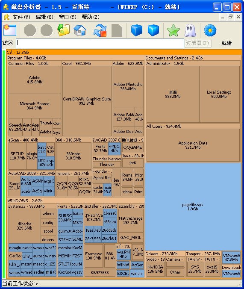This screenshot has height=289, width=244.
Task: Select 360safe 318.5Mb block
Action: 73,156
